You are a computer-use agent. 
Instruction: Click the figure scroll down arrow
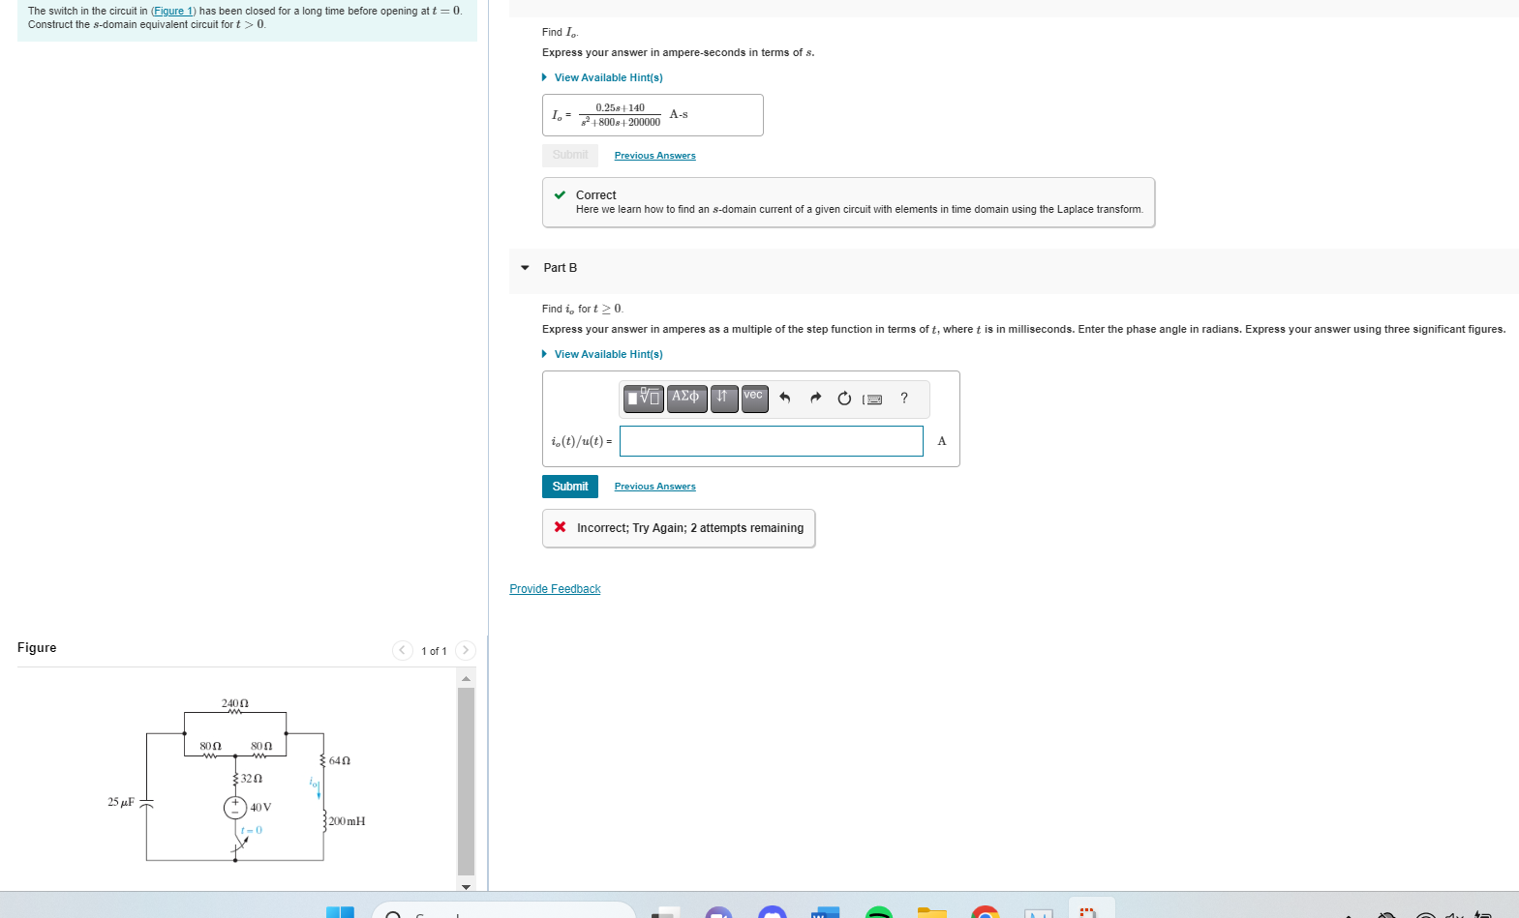[x=466, y=885]
